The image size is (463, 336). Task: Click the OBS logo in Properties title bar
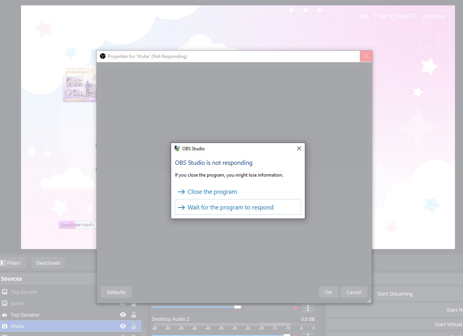click(102, 56)
